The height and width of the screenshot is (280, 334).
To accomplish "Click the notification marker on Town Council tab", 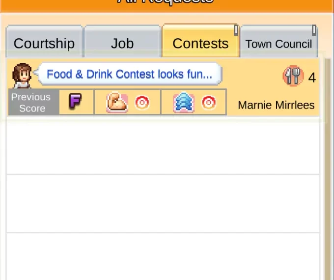I will pyautogui.click(x=314, y=30).
